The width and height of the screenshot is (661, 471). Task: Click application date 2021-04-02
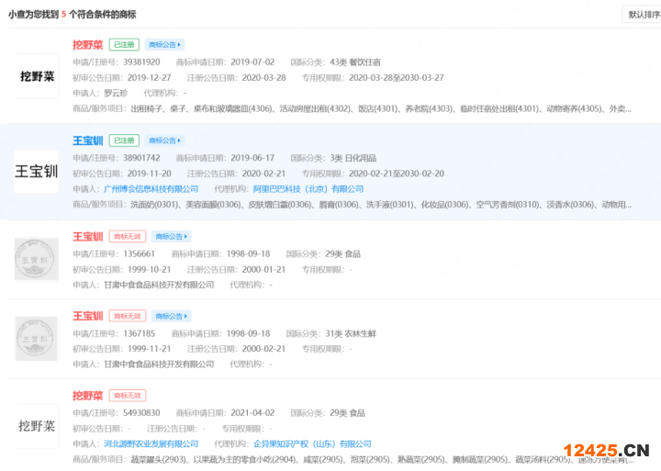coord(252,413)
